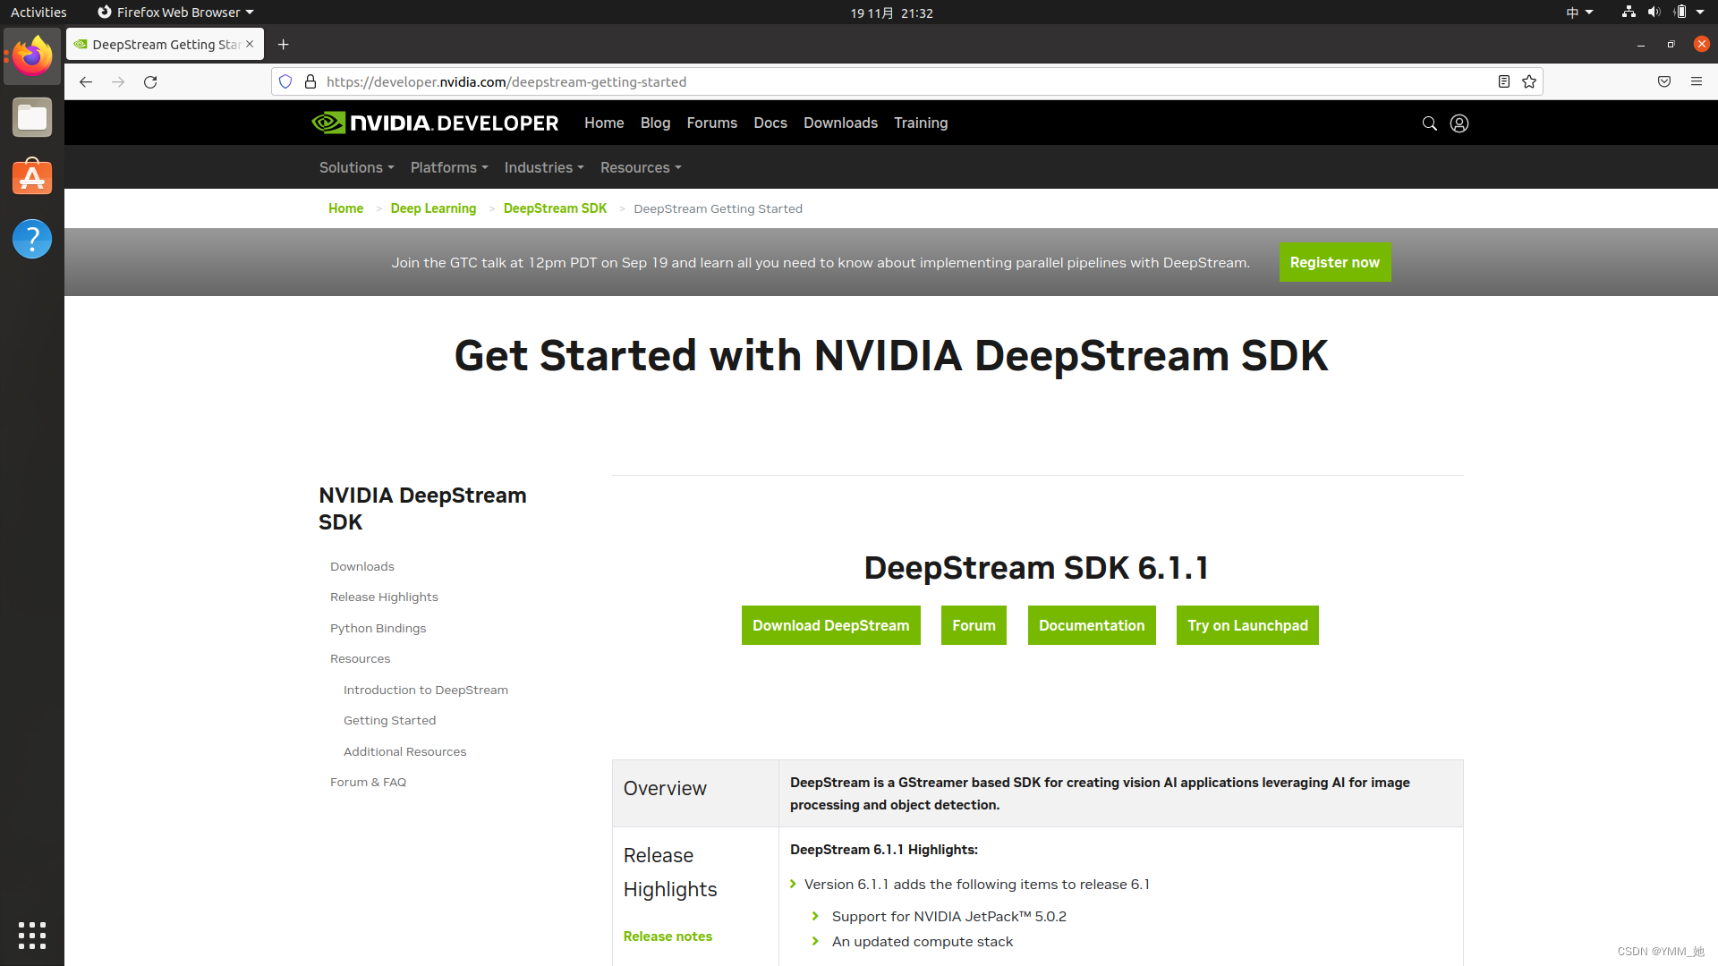Click the bookmark star icon
This screenshot has height=966, width=1718.
click(x=1528, y=81)
